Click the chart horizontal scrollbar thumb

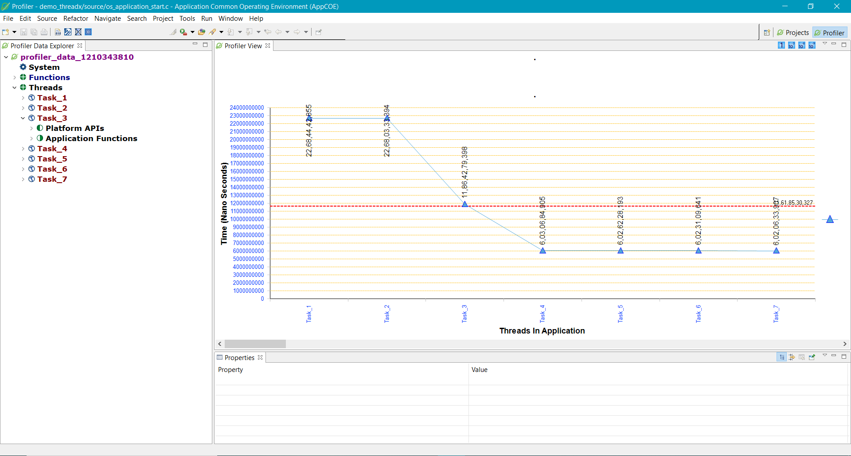(x=255, y=344)
